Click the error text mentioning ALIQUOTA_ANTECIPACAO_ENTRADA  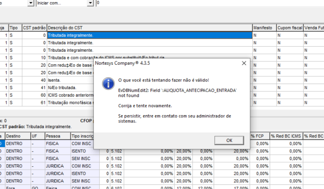pyautogui.click(x=177, y=93)
